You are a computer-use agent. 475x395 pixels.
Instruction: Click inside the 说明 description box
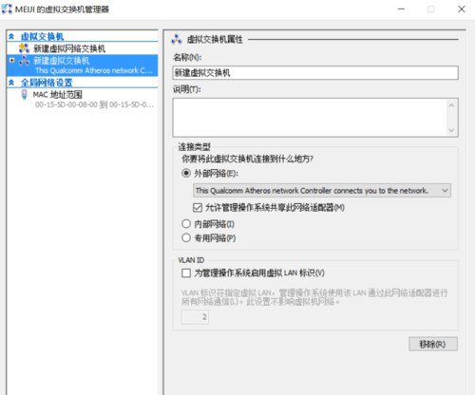tap(310, 118)
